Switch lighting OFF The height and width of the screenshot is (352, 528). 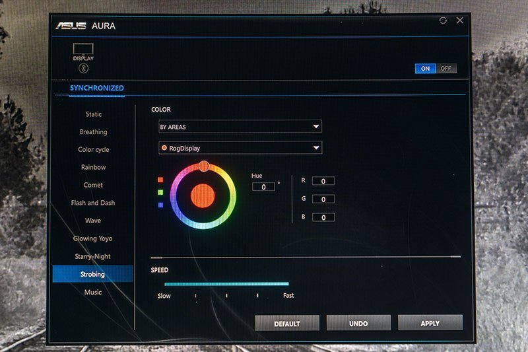coord(446,69)
